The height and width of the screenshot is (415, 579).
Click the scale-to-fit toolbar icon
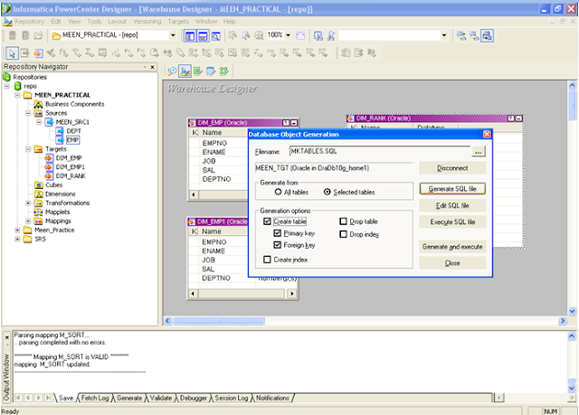pyautogui.click(x=301, y=36)
